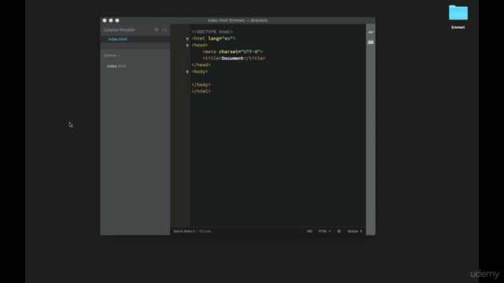Maximize the Brackets window
Viewport: 504px width, 283px height.
pos(117,20)
